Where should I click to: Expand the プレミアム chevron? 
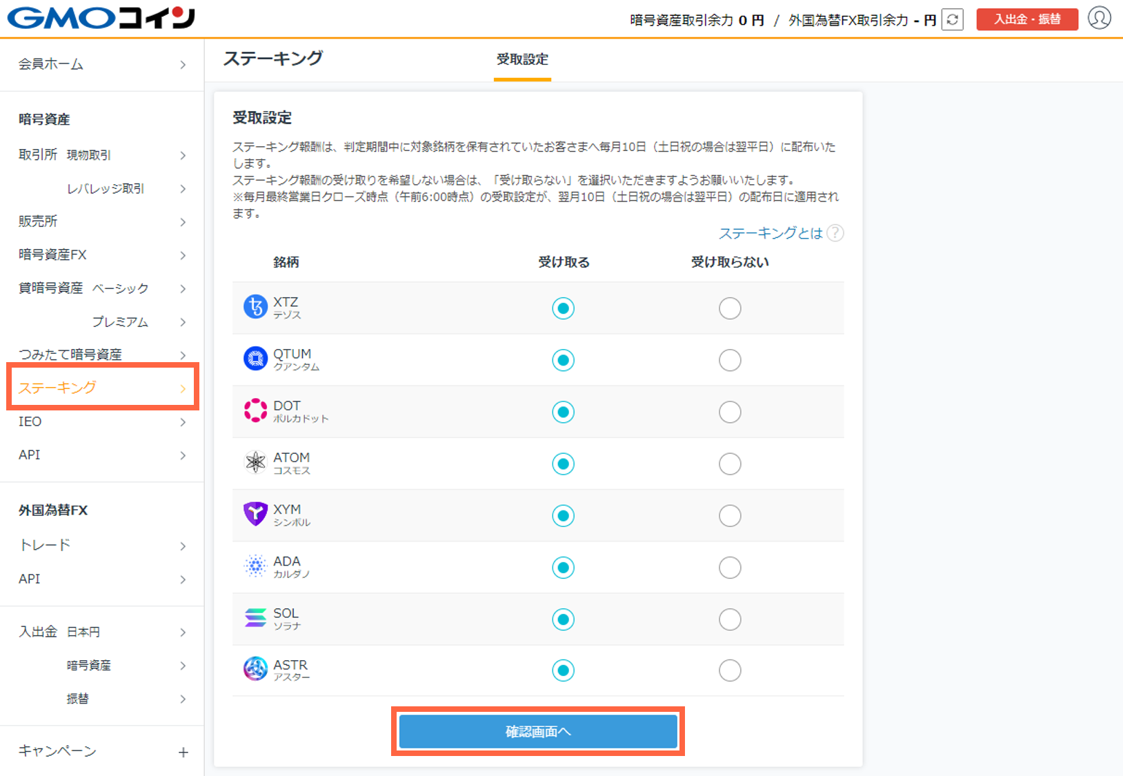pos(183,322)
